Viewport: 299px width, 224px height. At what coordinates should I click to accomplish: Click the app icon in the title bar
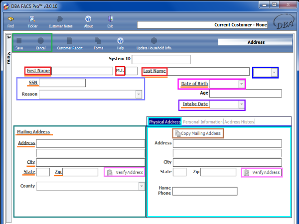pos(6,6)
